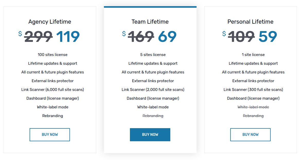Click Buy Now for Team Lifetime
Screen dimensions: 301x160
coord(150,135)
